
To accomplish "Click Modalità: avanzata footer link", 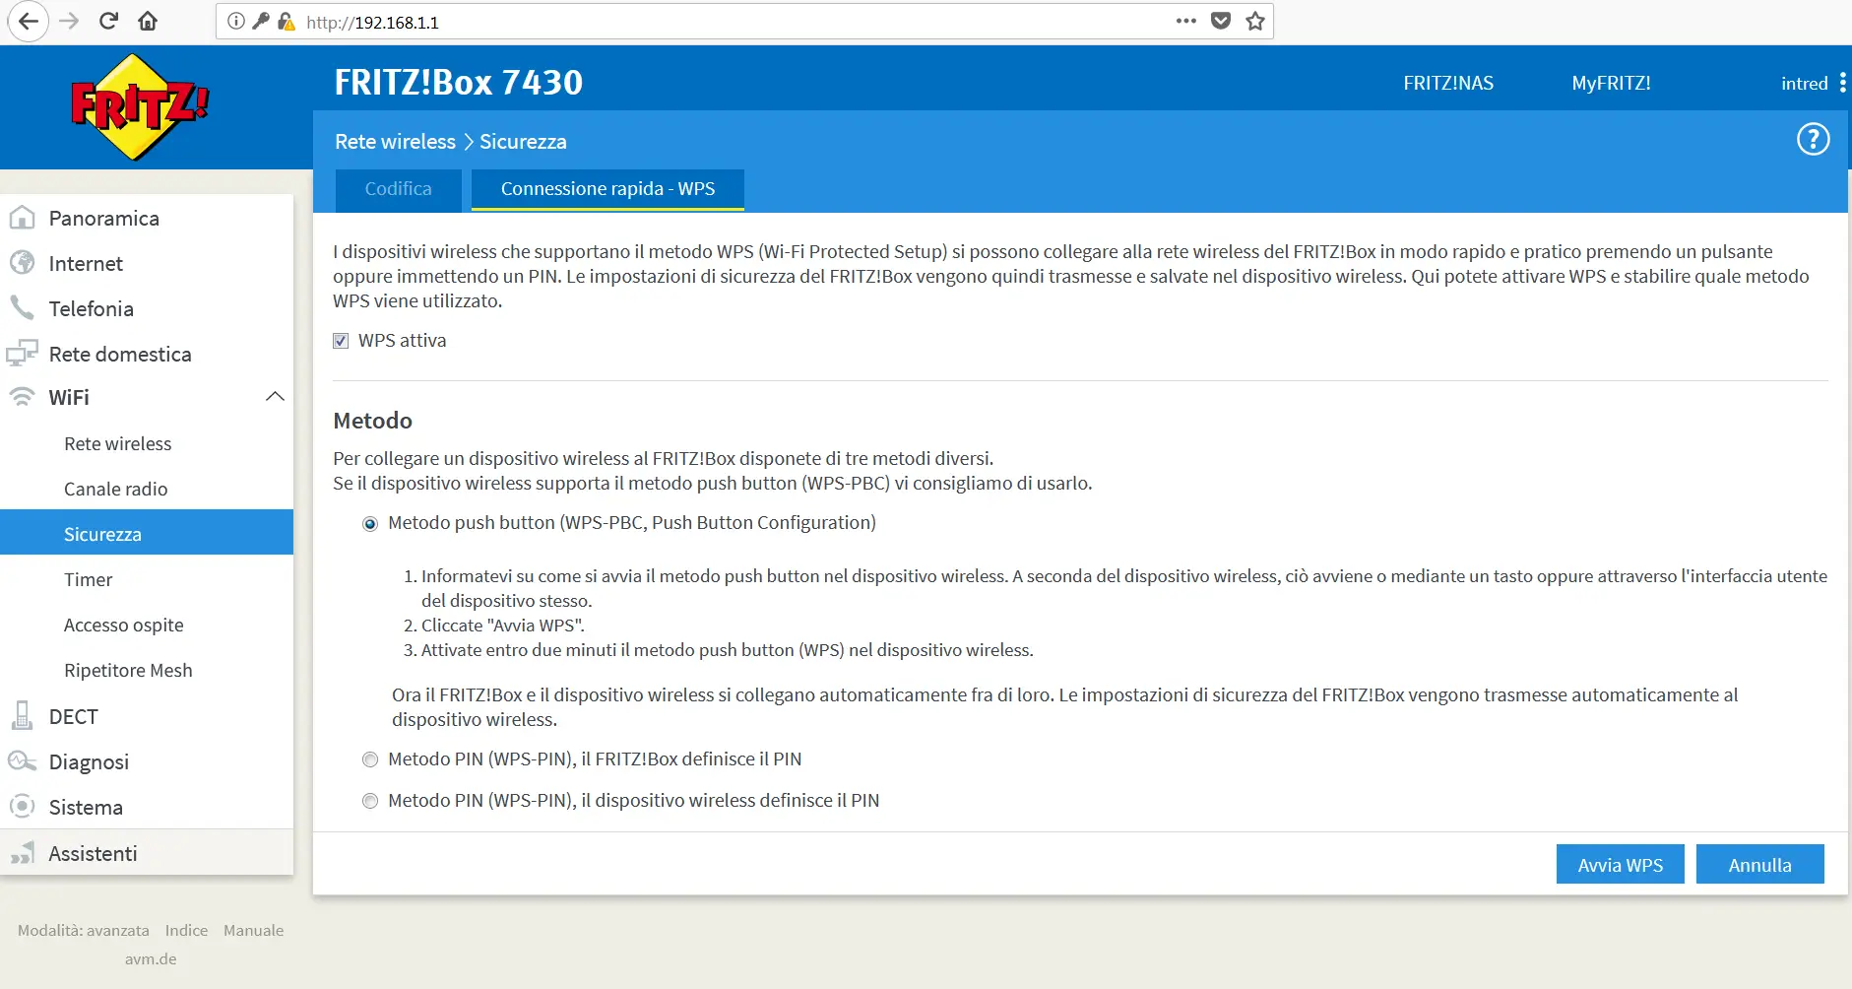I will click(x=84, y=930).
